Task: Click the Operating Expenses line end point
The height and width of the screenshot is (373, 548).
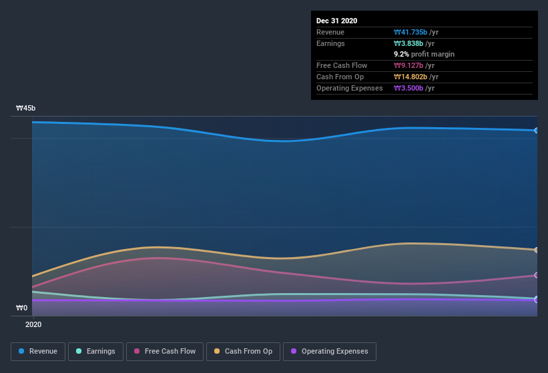Action: tap(537, 300)
